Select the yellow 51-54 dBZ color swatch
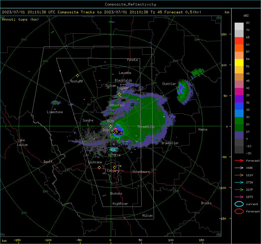Screen dimensions: 261x244 [x=239, y=63]
